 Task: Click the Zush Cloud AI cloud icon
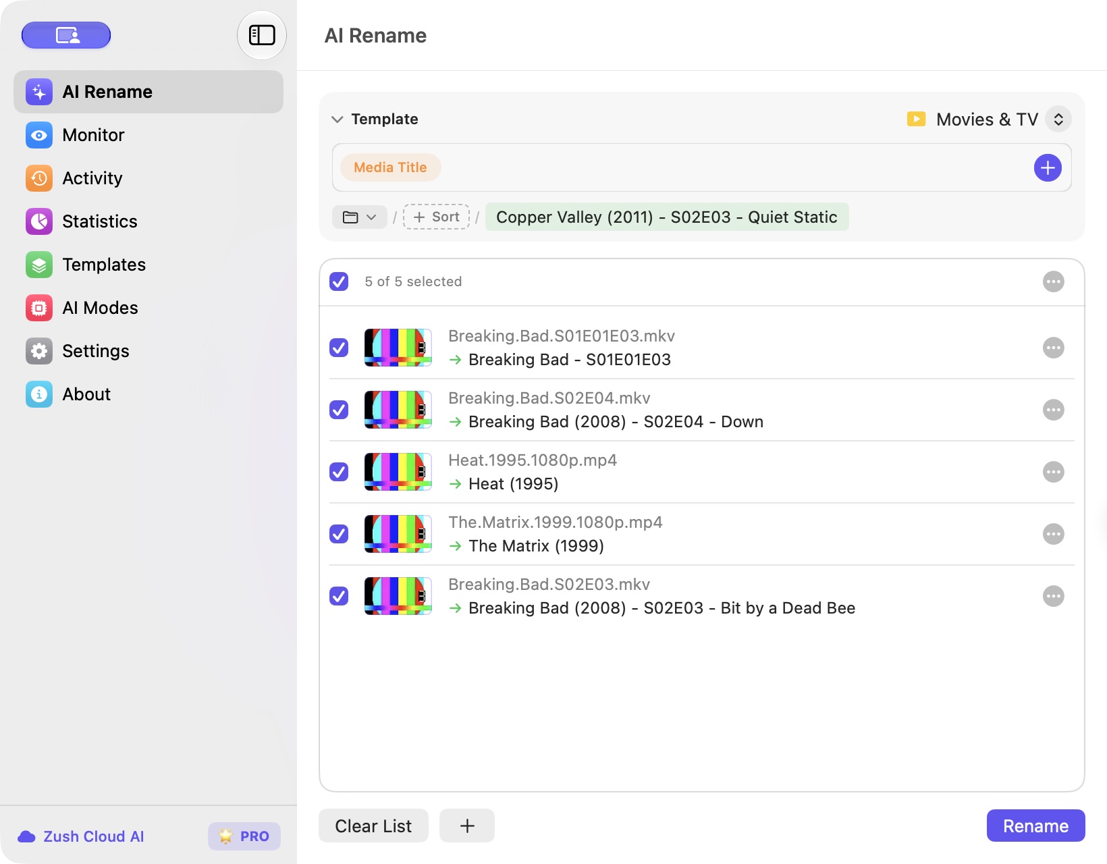27,836
